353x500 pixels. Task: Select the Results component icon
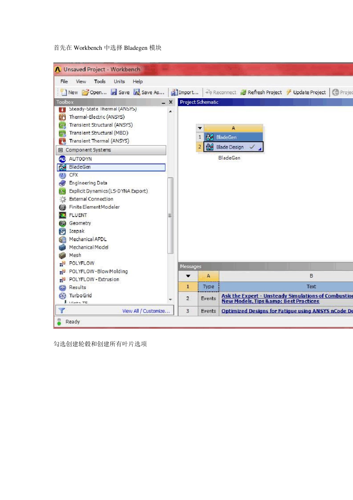click(x=62, y=288)
